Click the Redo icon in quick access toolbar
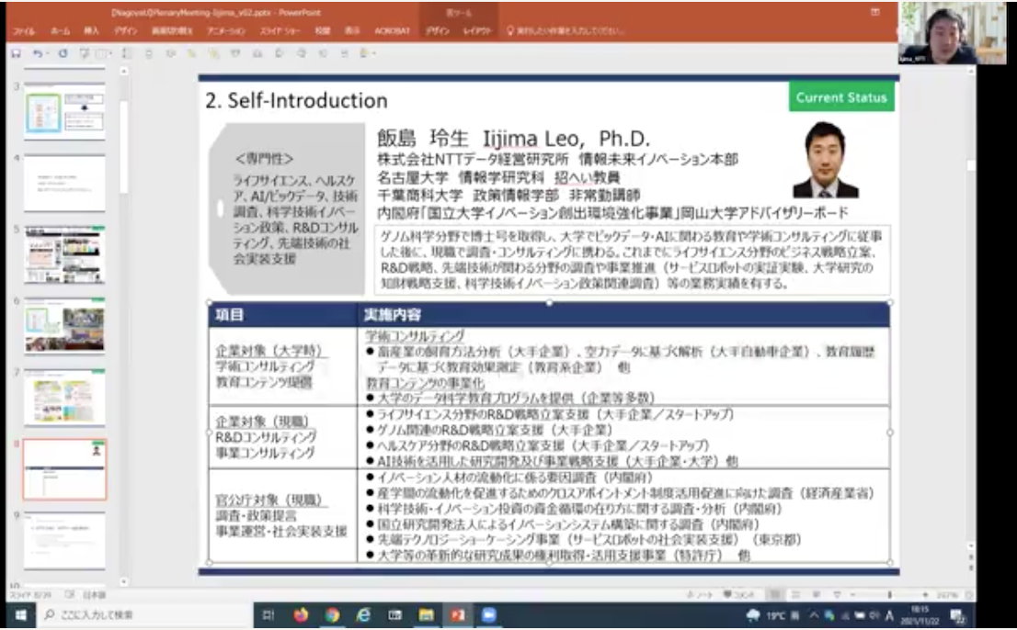 [63, 53]
